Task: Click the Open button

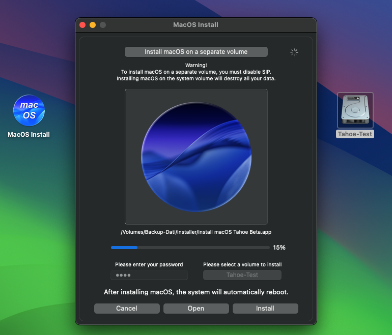Action: tap(196, 309)
